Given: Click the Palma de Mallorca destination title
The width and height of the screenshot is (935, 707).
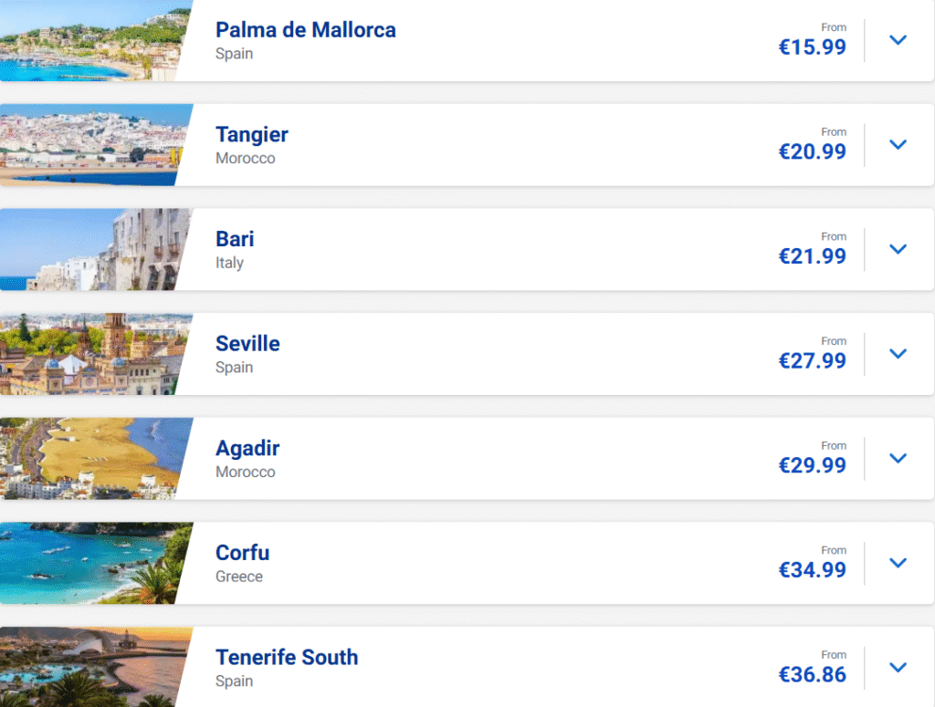Looking at the screenshot, I should coord(305,30).
